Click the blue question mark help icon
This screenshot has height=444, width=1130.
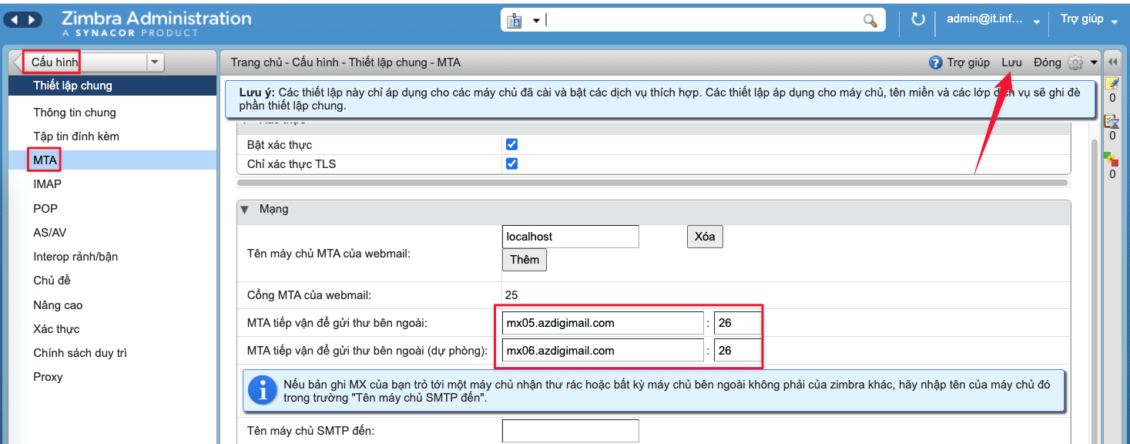click(x=936, y=62)
